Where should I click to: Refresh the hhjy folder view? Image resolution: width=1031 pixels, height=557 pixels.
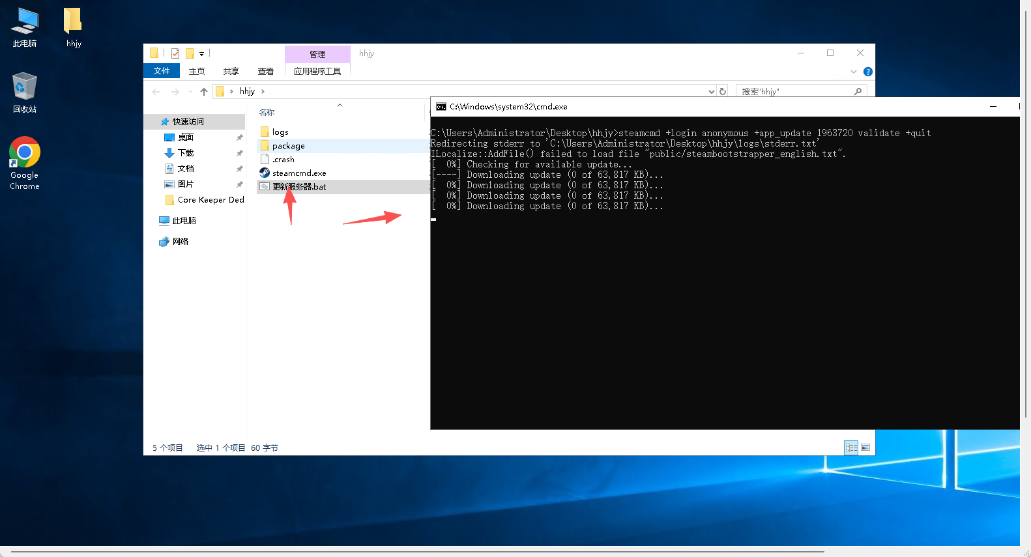[x=723, y=91]
